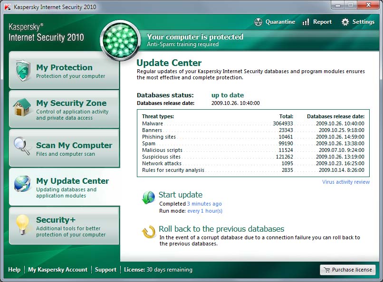Viewport: 383px width, 282px height.
Task: Click the Start update heading
Action: (181, 195)
